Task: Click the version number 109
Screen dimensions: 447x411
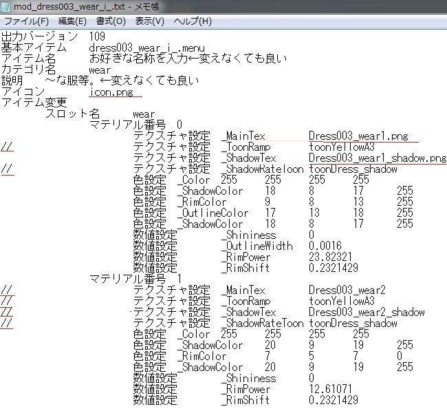Action: point(97,36)
